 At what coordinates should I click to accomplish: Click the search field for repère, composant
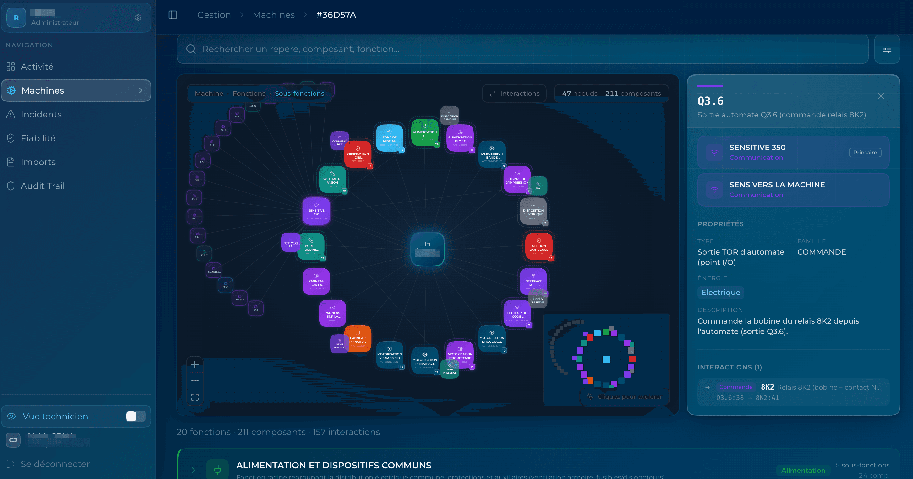click(522, 49)
